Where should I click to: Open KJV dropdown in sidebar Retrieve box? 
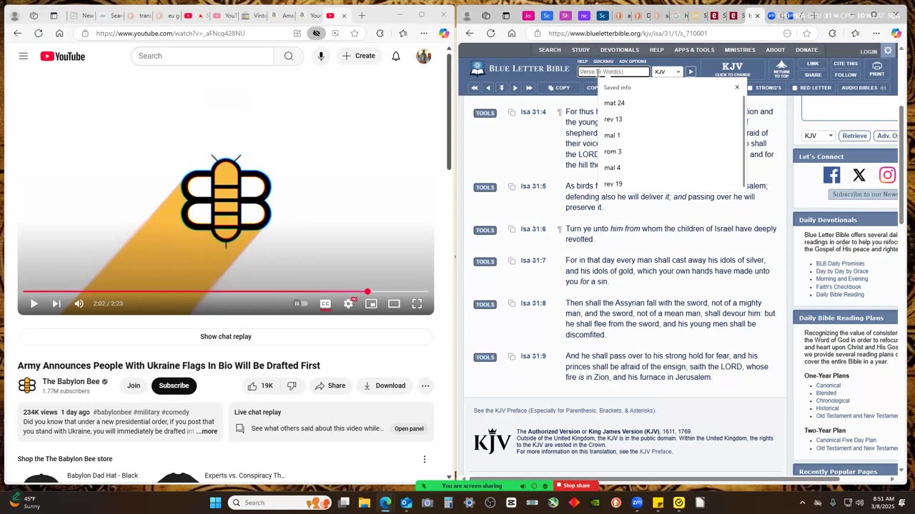pyautogui.click(x=818, y=136)
